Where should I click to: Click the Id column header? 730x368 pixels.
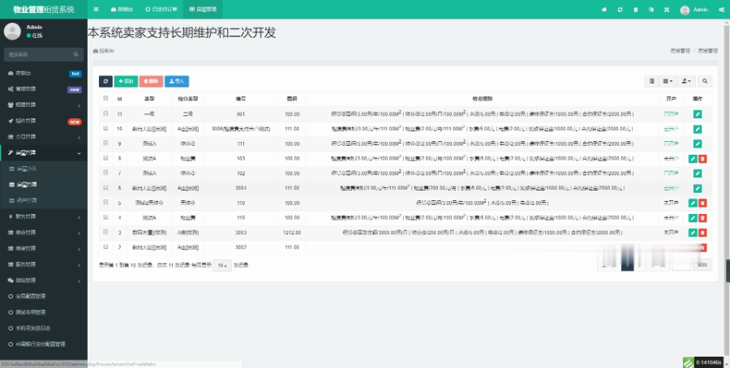tap(120, 99)
